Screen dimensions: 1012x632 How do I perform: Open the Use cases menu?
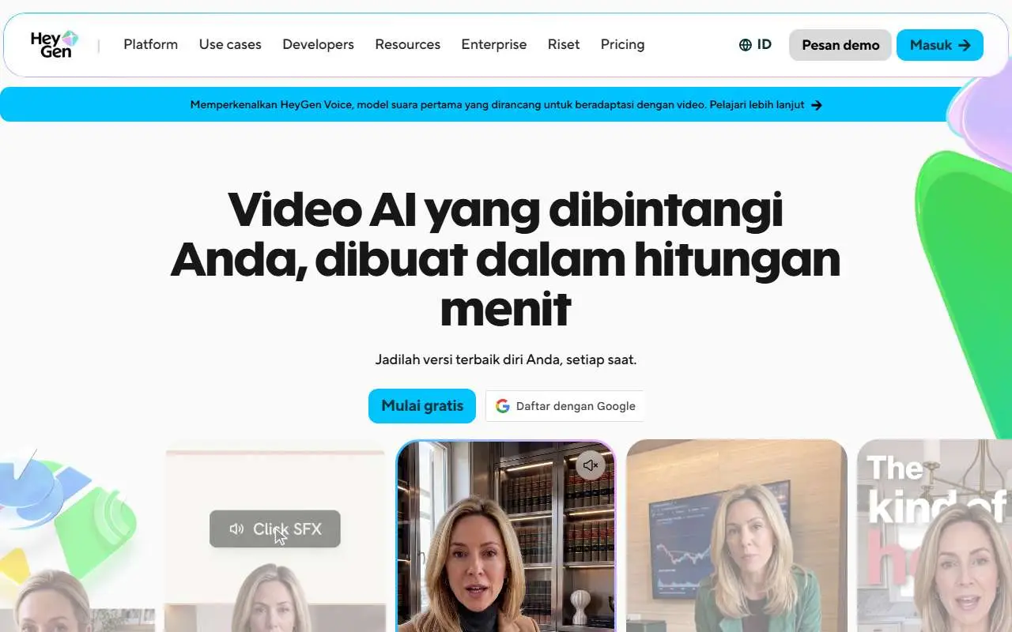(x=230, y=44)
